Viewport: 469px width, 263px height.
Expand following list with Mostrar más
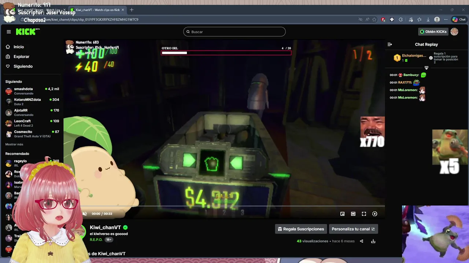pyautogui.click(x=14, y=144)
